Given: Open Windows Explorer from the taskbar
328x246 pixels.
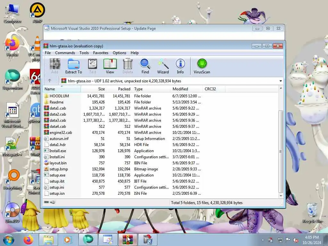Looking at the screenshot, I should pos(48,240).
